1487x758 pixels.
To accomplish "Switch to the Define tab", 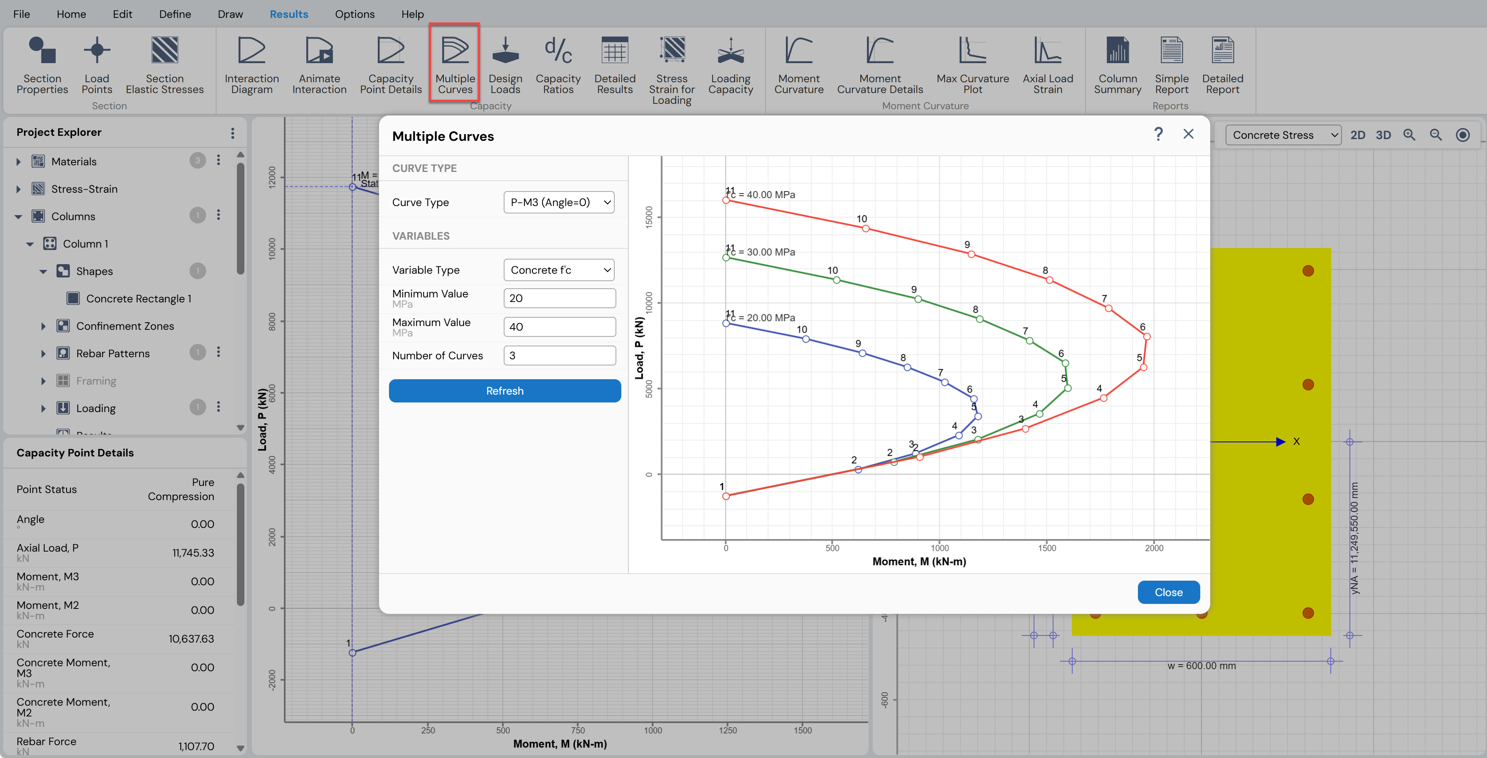I will coord(175,14).
